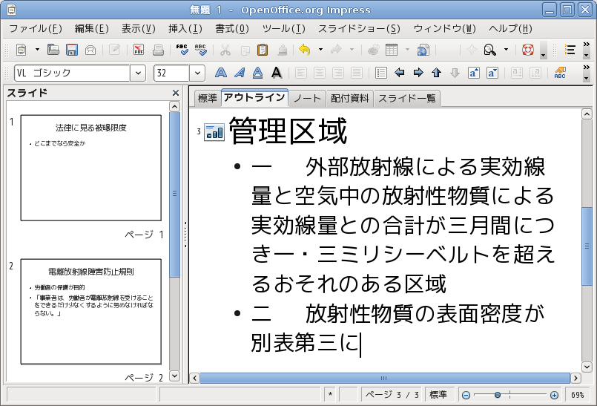Click the Undo arrow icon
The image size is (597, 406).
tap(305, 50)
